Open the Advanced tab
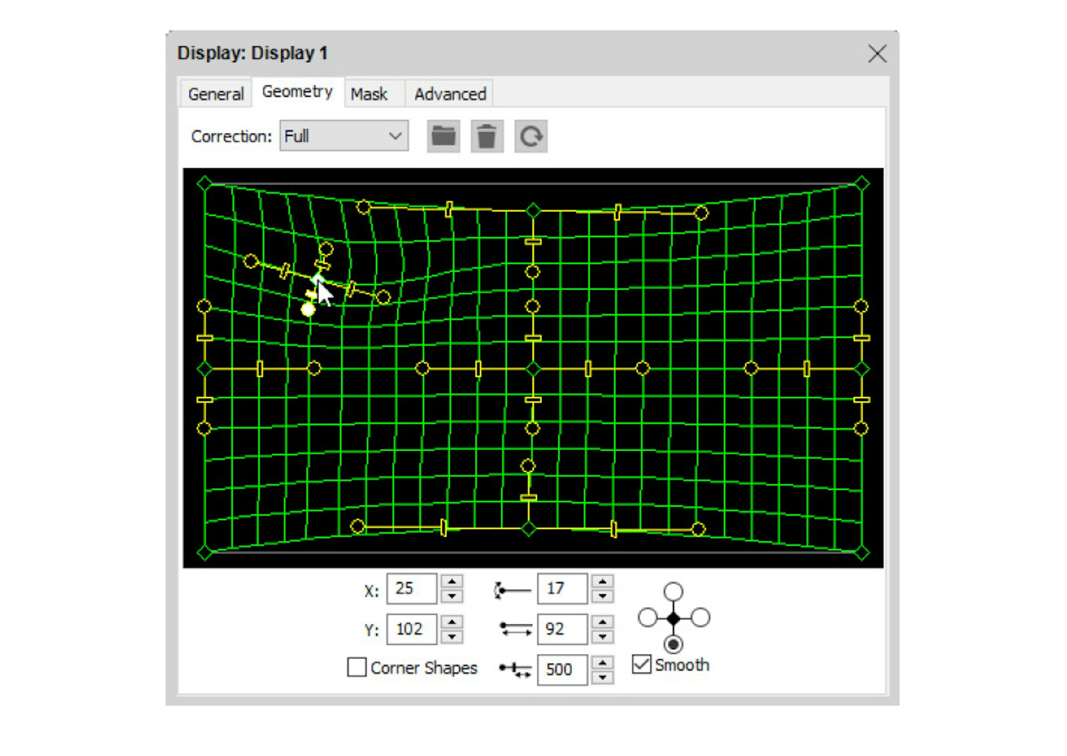 pyautogui.click(x=450, y=94)
